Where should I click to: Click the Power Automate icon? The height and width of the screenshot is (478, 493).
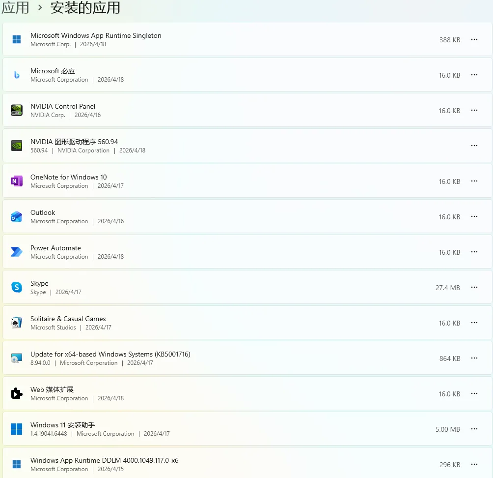pos(16,252)
